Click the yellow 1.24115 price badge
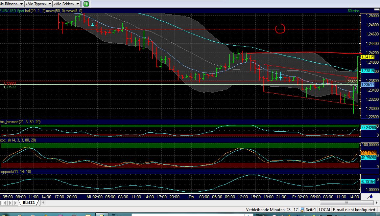Image resolution: width=380 pixels, height=216 pixels. click(x=368, y=56)
